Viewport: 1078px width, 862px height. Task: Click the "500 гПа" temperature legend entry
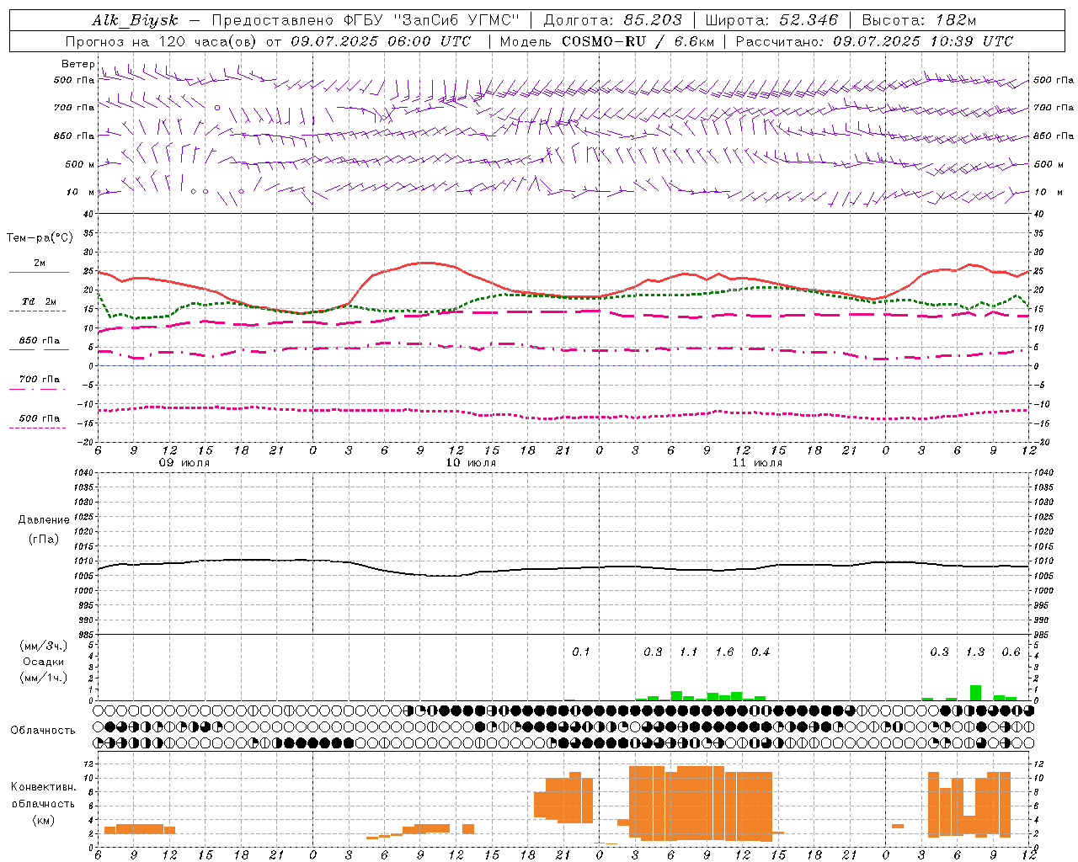coord(40,418)
